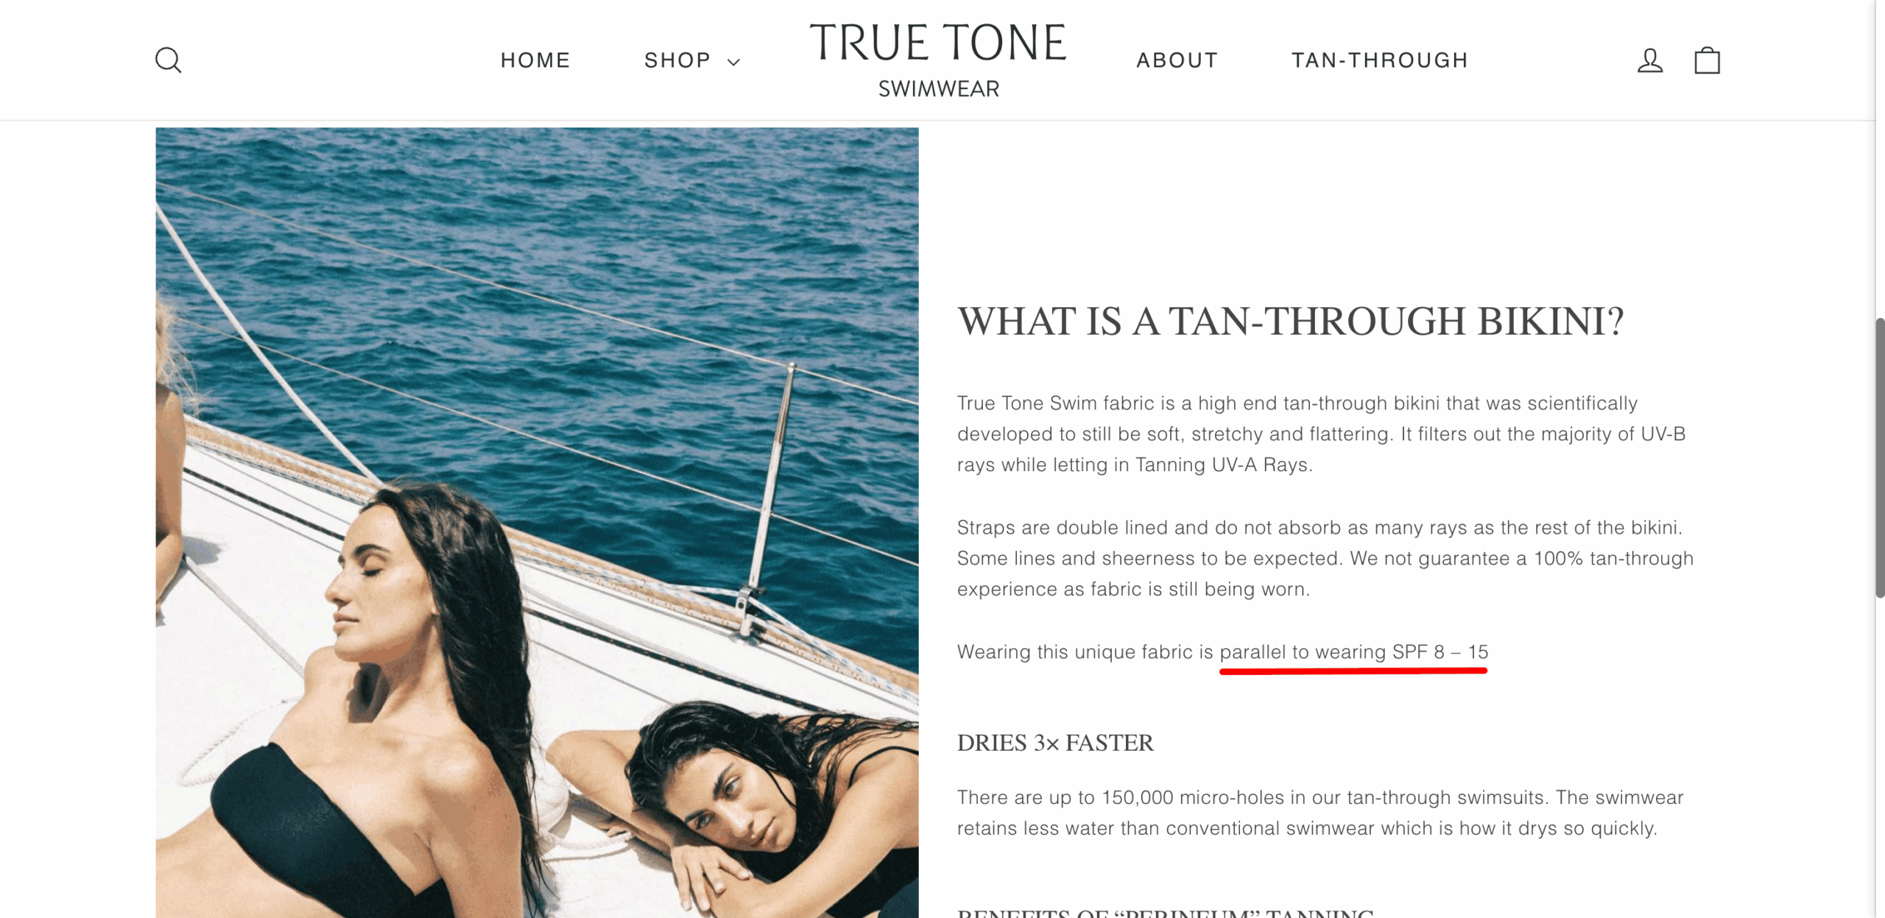This screenshot has height=918, width=1885.
Task: Go to the HOME menu item
Action: [535, 60]
